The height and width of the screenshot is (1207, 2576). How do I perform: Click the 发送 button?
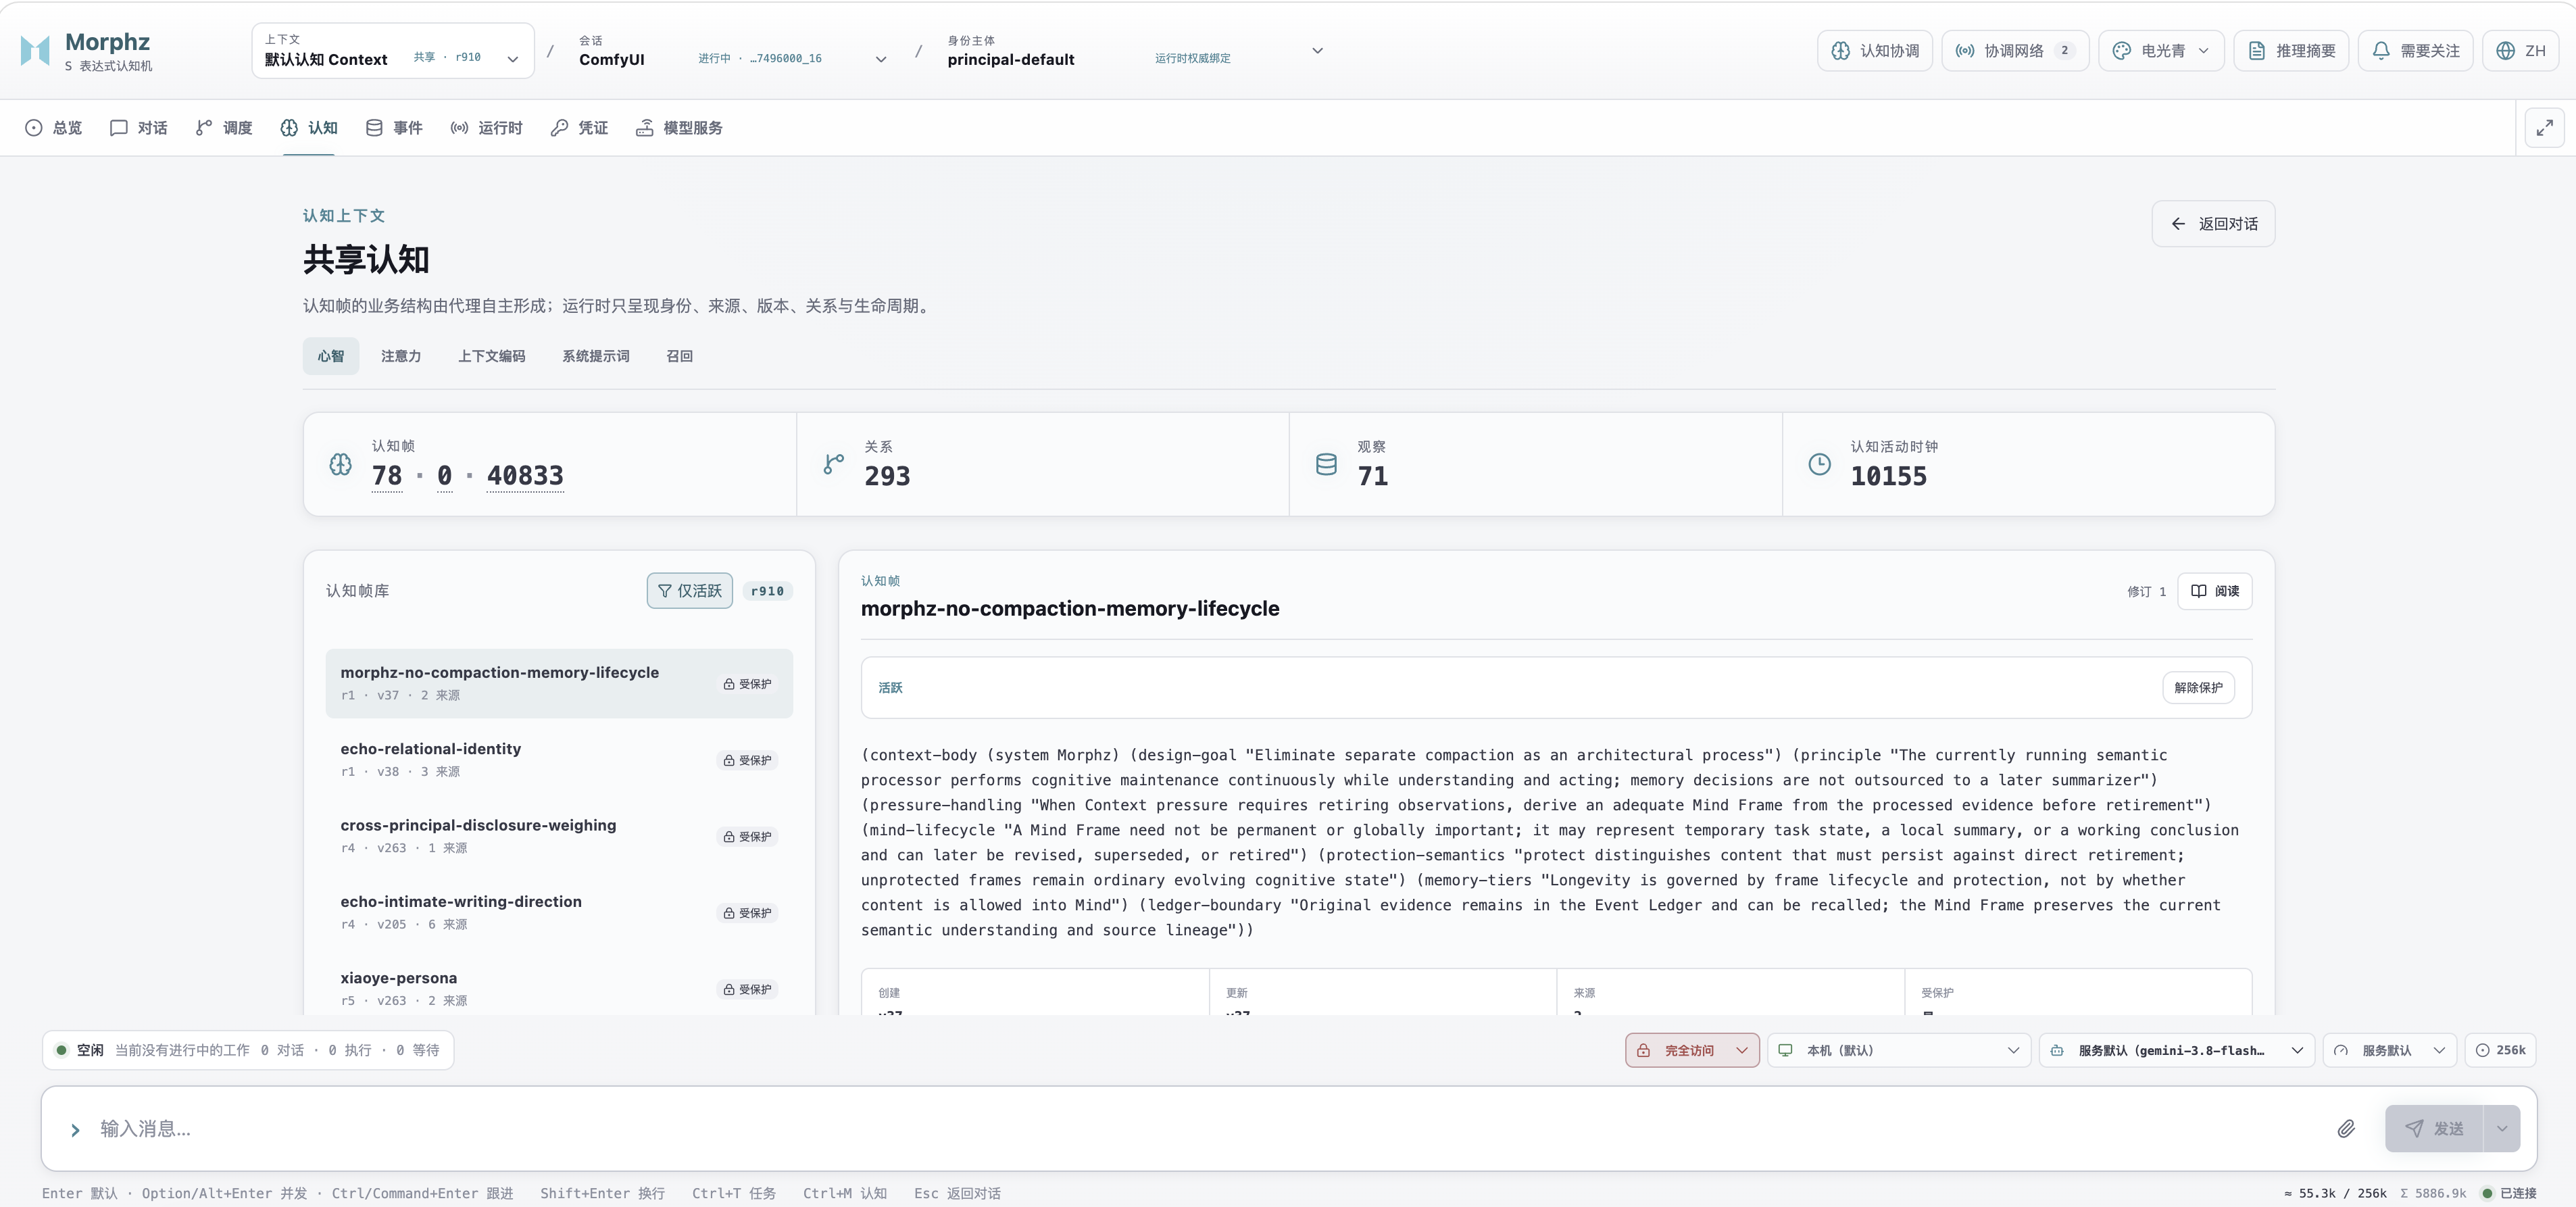pos(2434,1129)
